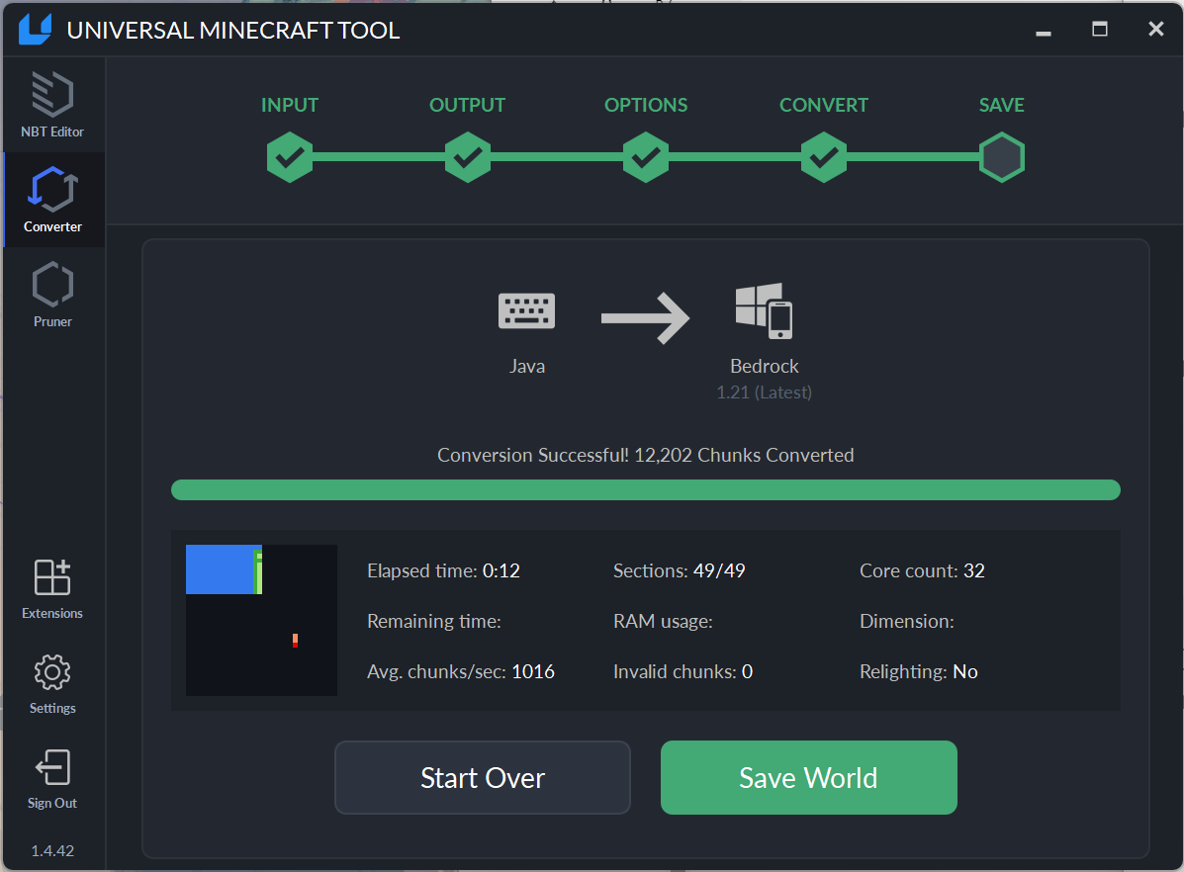Click the OUTPUT step hexagon checkmark
This screenshot has height=872, width=1184.
(x=468, y=157)
